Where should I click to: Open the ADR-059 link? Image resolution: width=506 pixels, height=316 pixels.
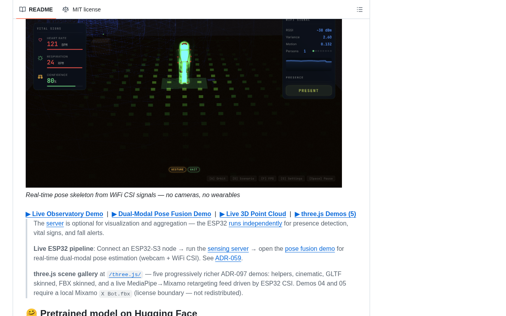[x=228, y=258]
